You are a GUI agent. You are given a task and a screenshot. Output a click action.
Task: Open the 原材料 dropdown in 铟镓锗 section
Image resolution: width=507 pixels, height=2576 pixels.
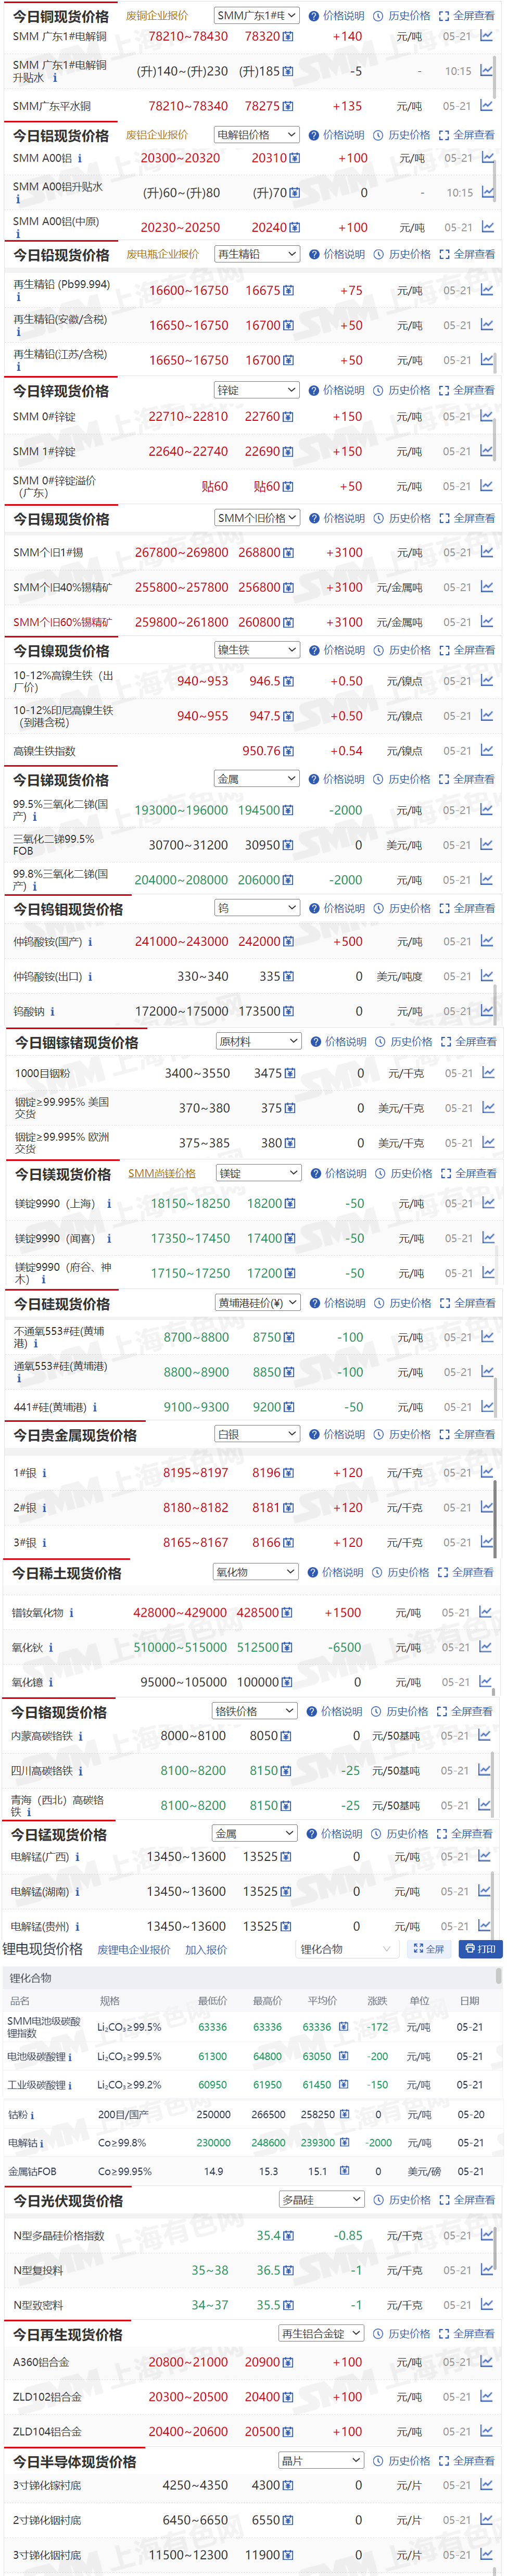pos(259,1042)
